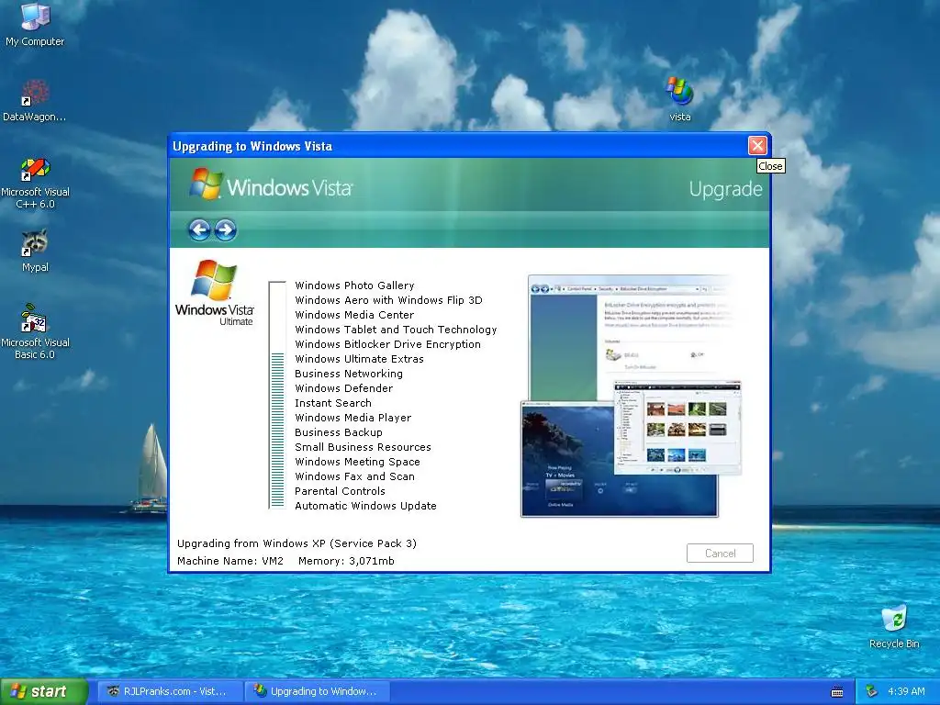Close the Upgrading to Windows Vista dialog

click(757, 146)
